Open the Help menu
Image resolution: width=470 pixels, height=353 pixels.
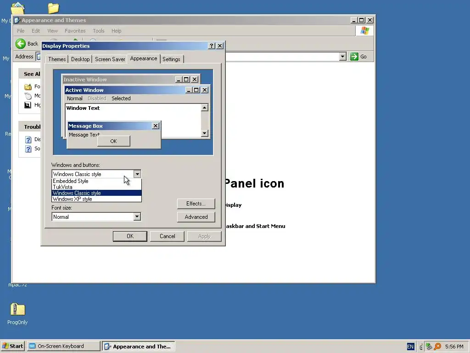click(x=116, y=31)
